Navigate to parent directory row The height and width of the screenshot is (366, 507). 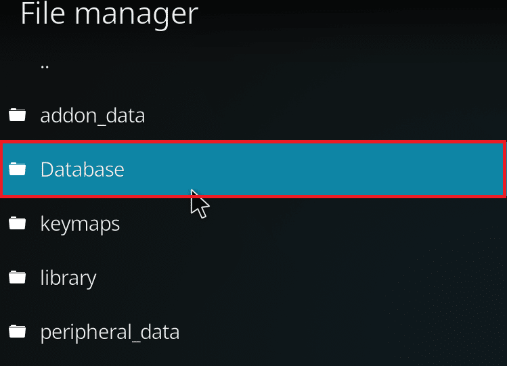tap(253, 66)
